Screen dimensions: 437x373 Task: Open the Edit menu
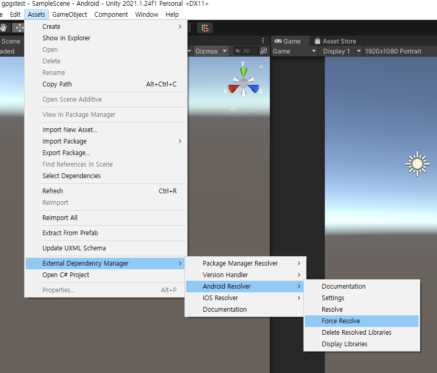[x=15, y=15]
